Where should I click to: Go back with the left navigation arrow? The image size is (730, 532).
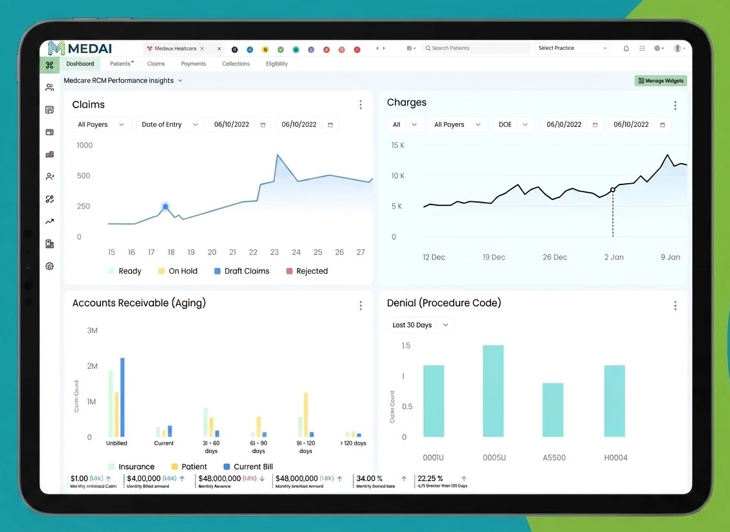click(x=377, y=48)
